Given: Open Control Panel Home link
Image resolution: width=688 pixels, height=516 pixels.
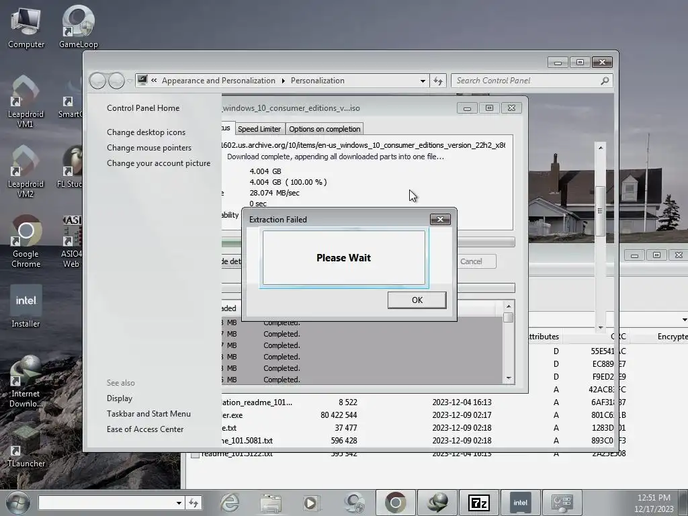Looking at the screenshot, I should (x=143, y=108).
